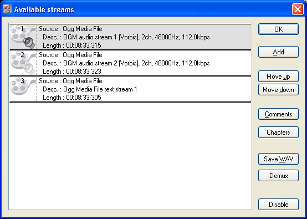Click Save WAV button
307x219 pixels.
click(x=278, y=159)
